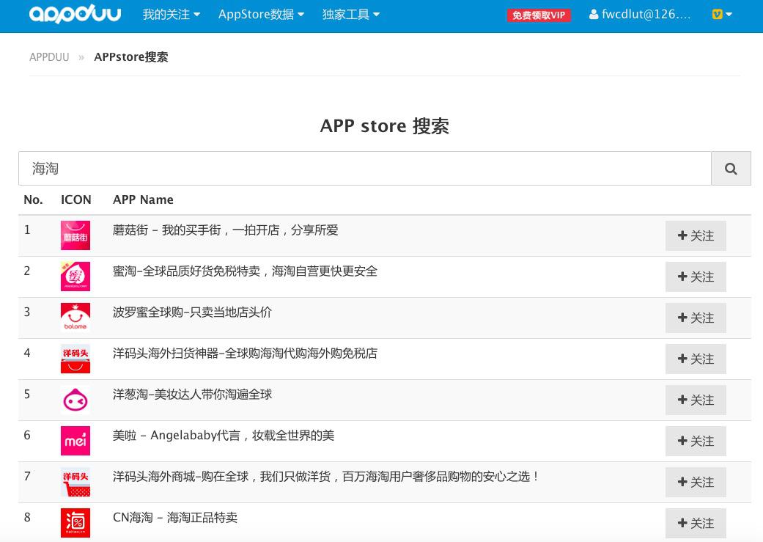
Task: Click the appoduu site logo
Action: coord(74,14)
